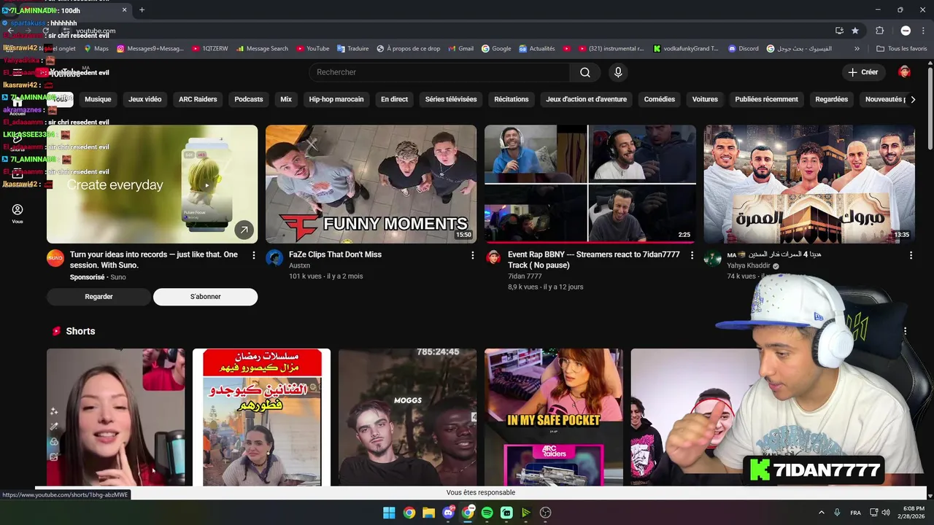Open the Chrome extensions puzzle icon
Image resolution: width=934 pixels, height=525 pixels.
pos(879,31)
